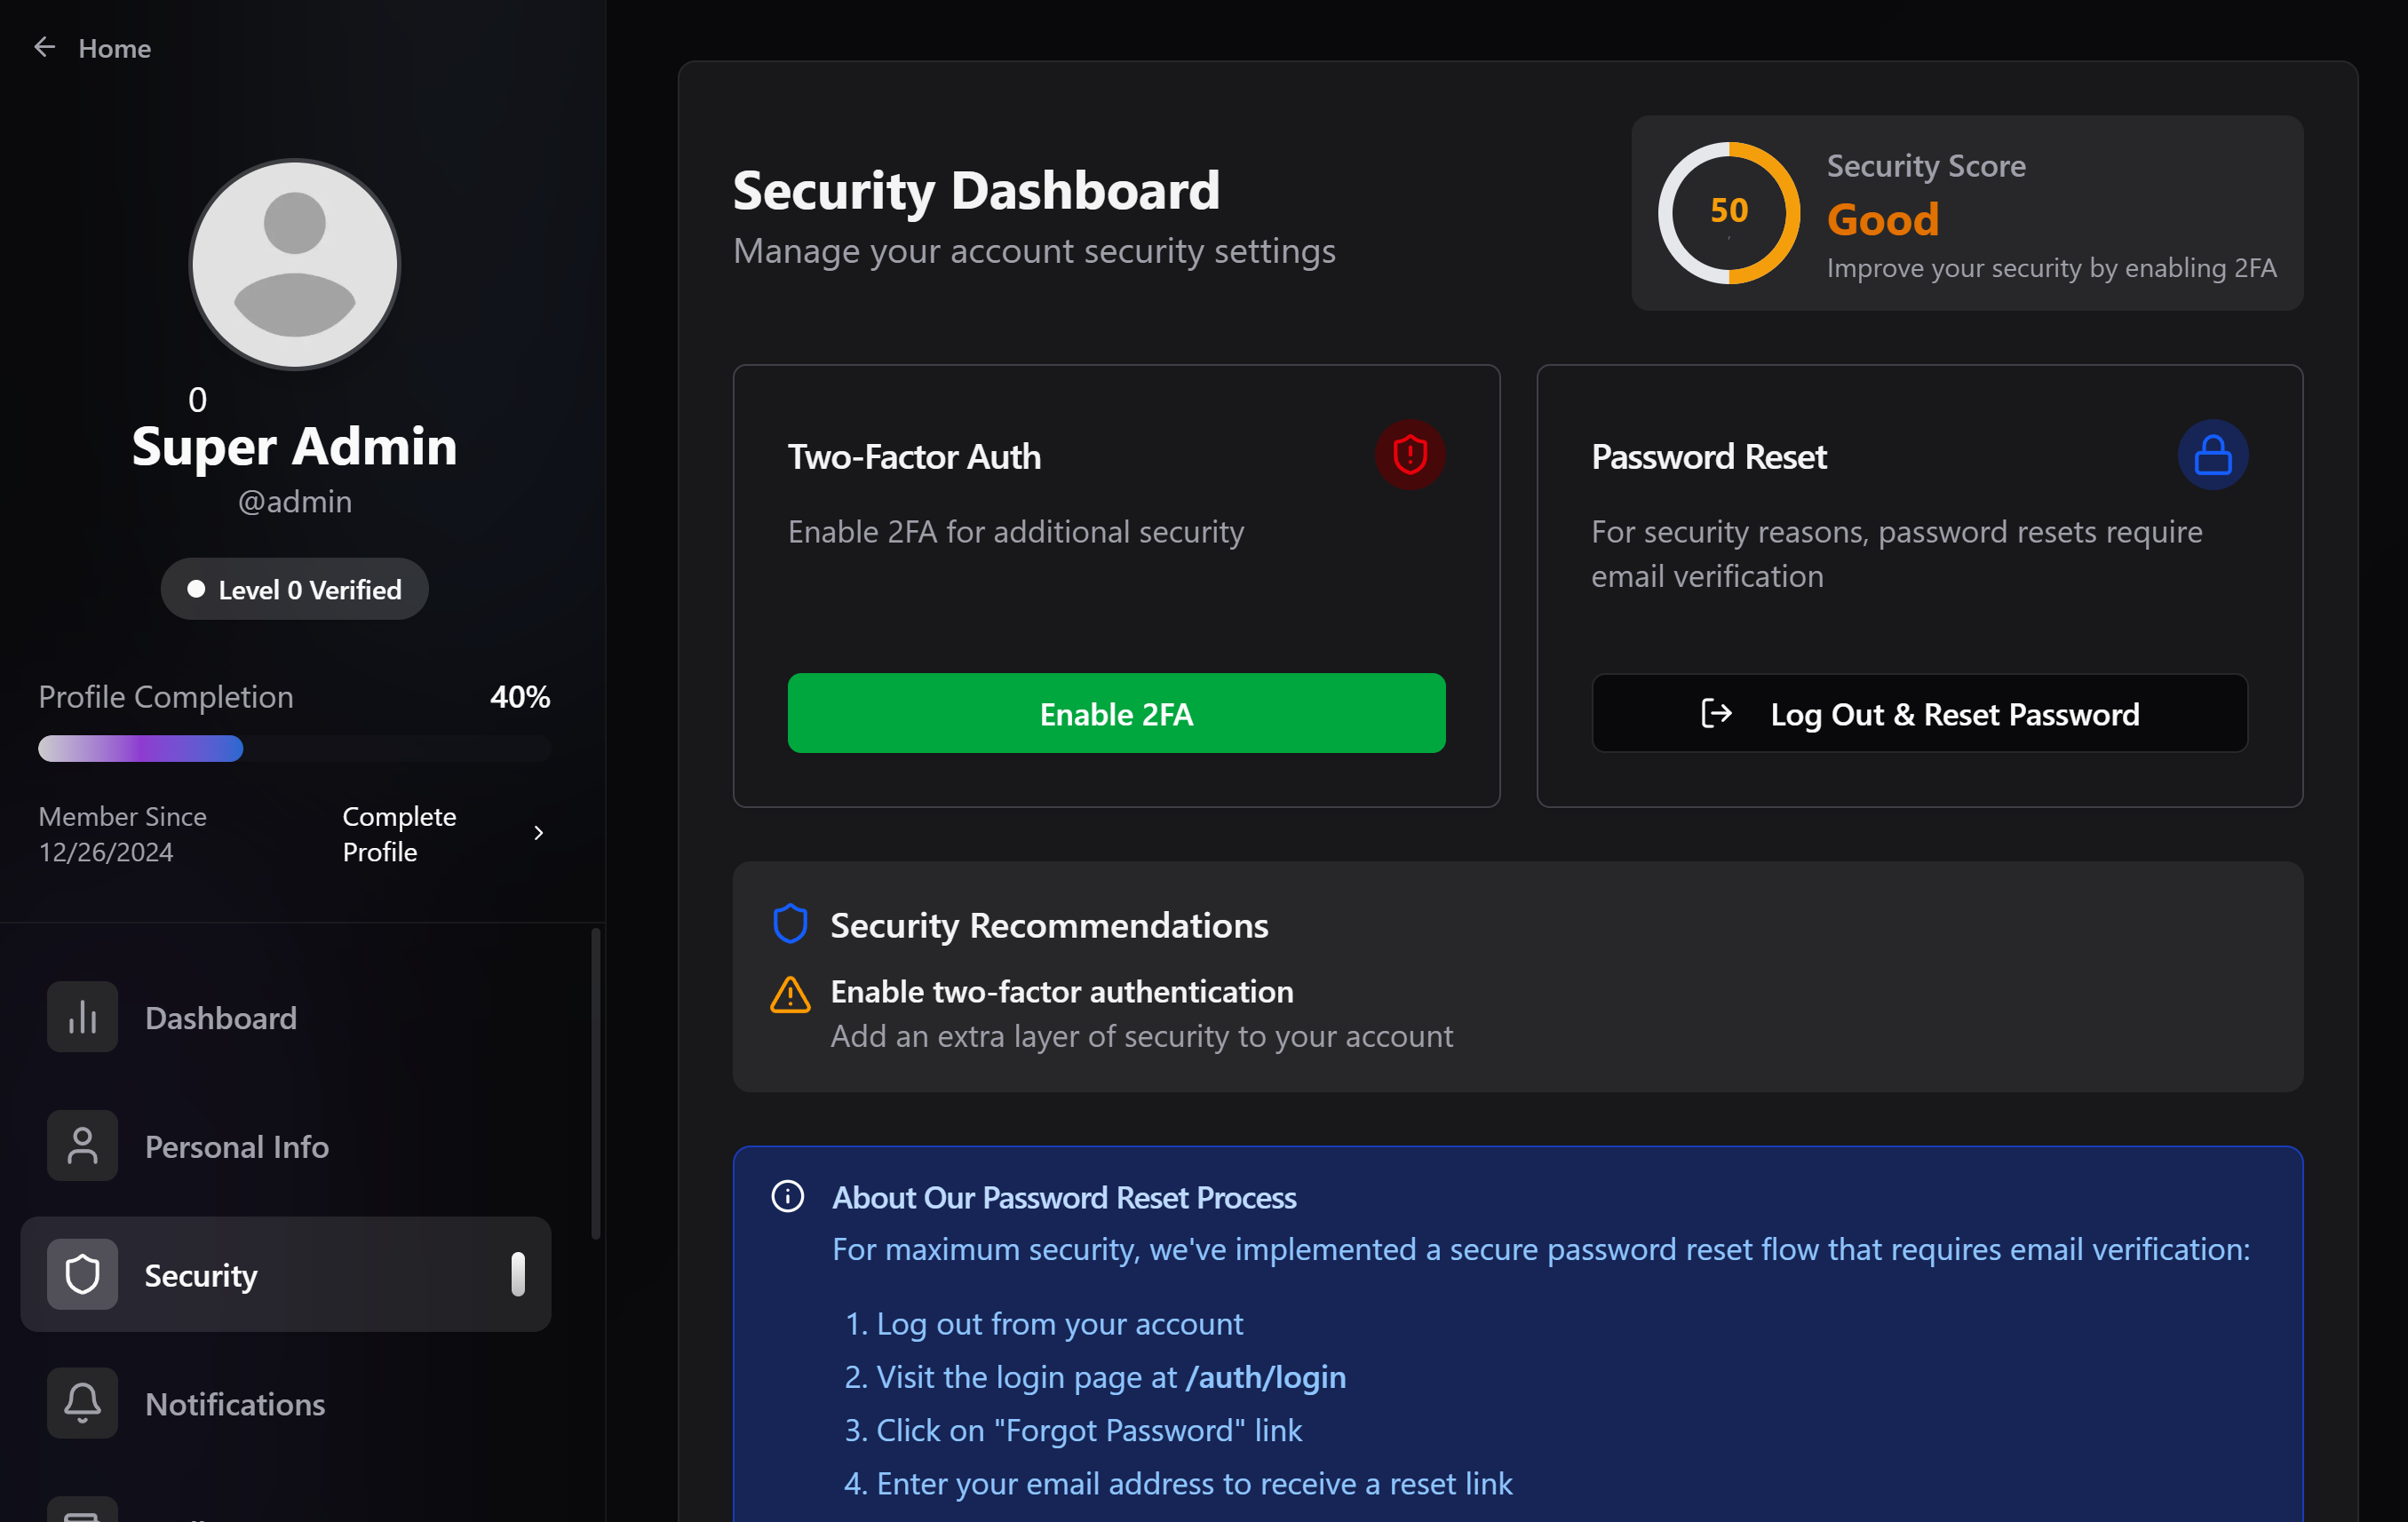Go back using the Home navigation item

coord(114,47)
